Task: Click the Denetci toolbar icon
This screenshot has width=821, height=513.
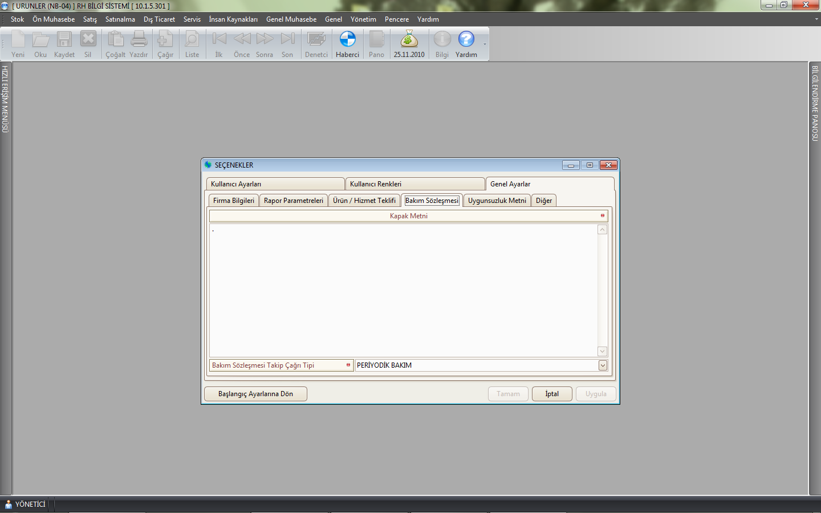Action: pos(316,40)
